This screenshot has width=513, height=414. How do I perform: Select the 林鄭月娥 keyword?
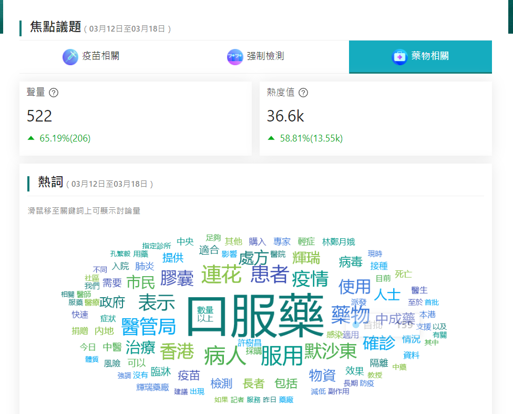338,242
